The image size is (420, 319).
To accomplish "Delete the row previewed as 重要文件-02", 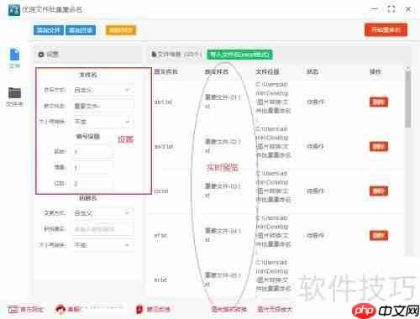I will 379,146.
